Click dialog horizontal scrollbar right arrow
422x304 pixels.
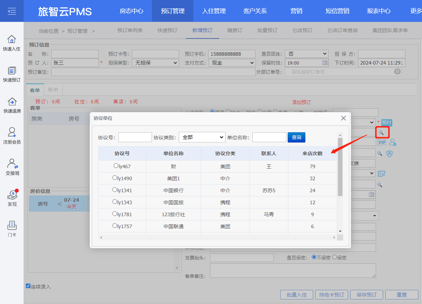pos(334,237)
